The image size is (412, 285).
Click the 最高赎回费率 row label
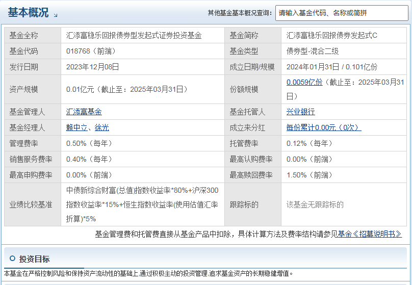251,175
